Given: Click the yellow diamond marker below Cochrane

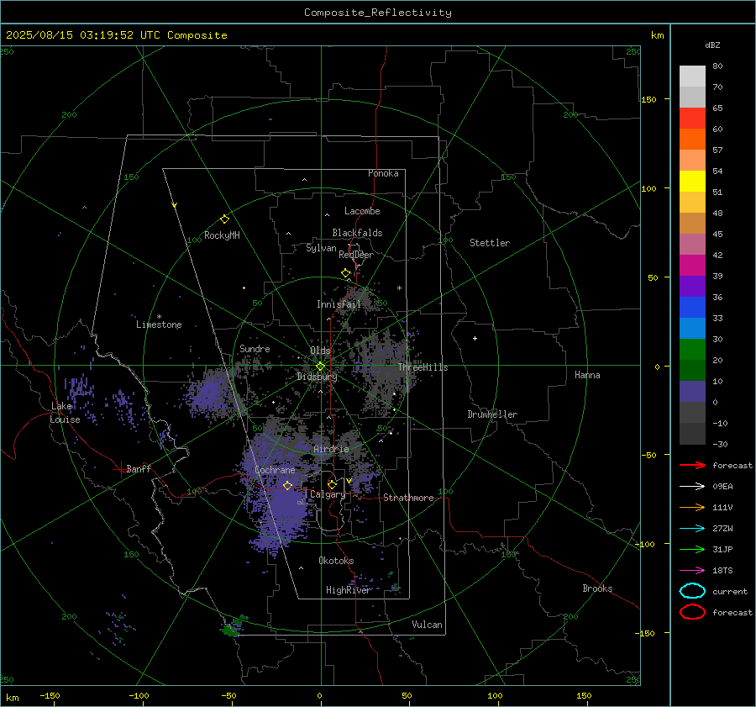Looking at the screenshot, I should 288,485.
